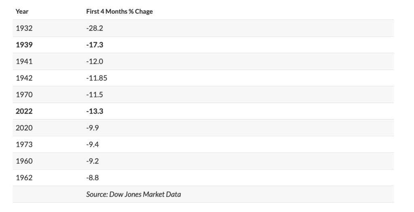Select the 2020 year cell
Image resolution: width=414 pixels, height=212 pixels.
24,128
